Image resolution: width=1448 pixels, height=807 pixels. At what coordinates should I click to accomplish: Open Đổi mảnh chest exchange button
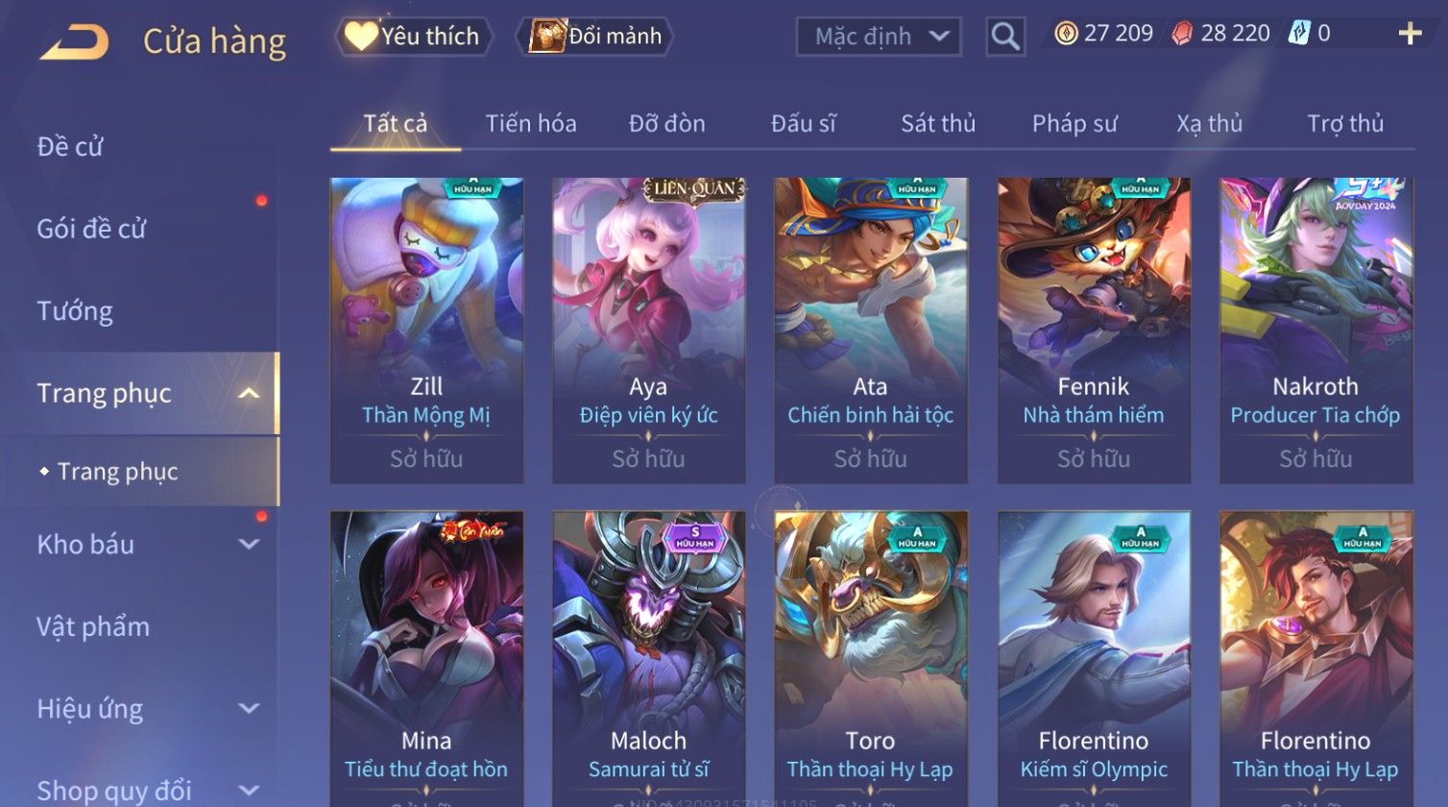coord(595,37)
